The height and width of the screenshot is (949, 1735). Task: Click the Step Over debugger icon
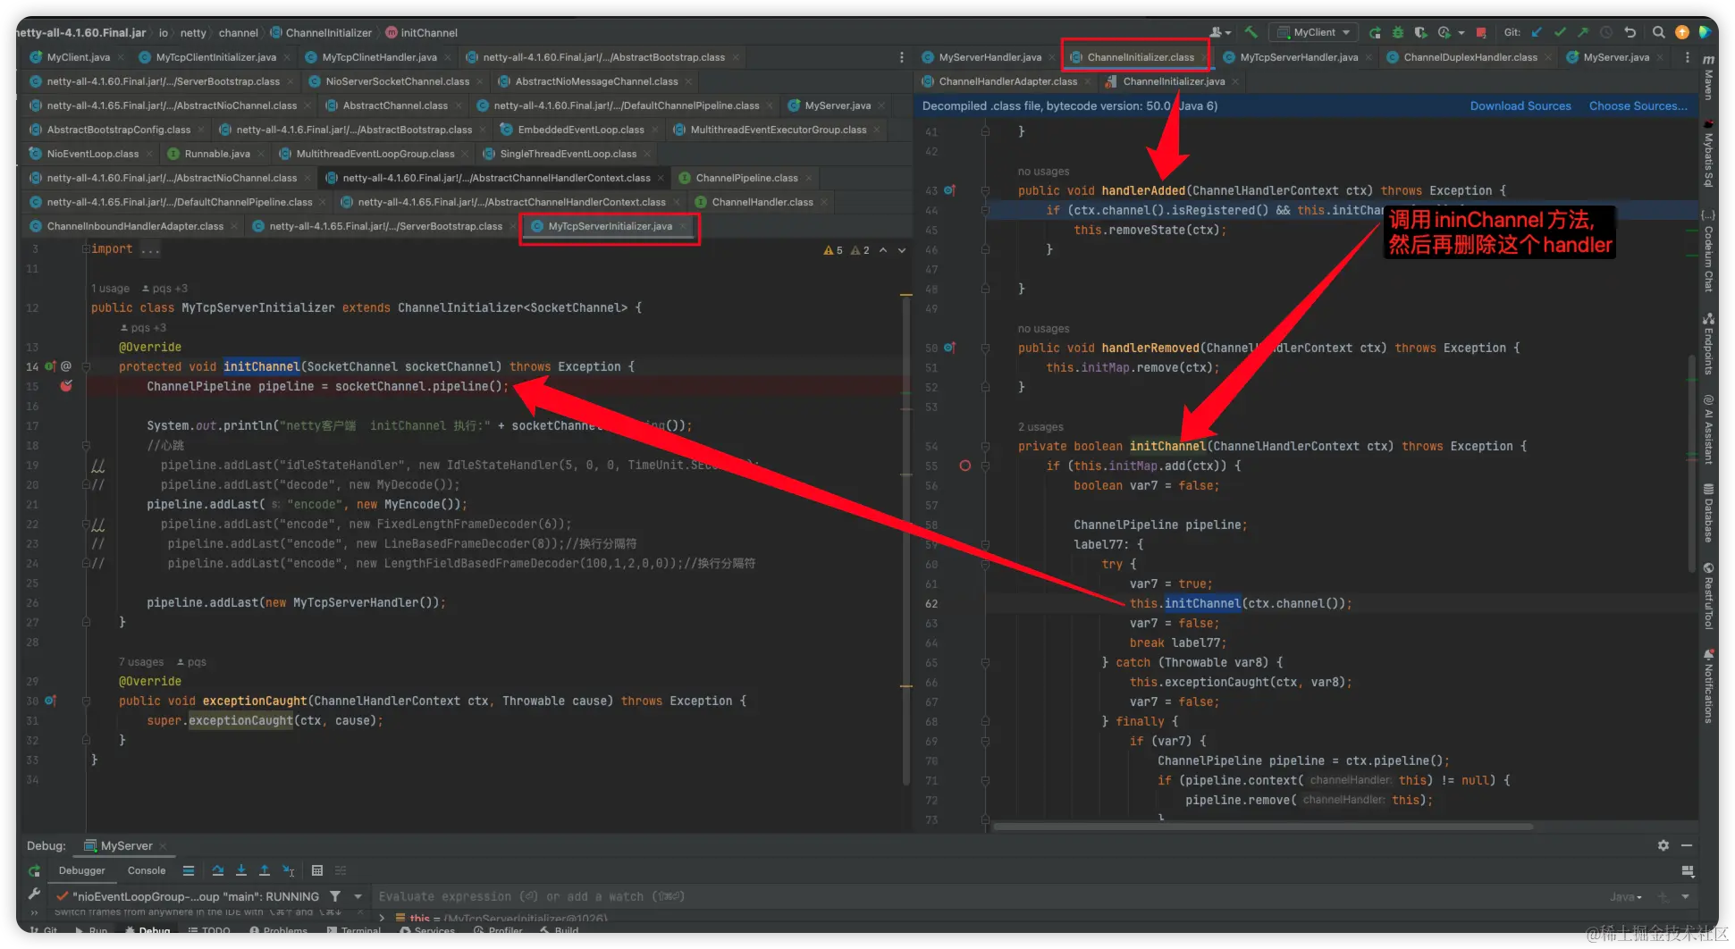coord(218,870)
